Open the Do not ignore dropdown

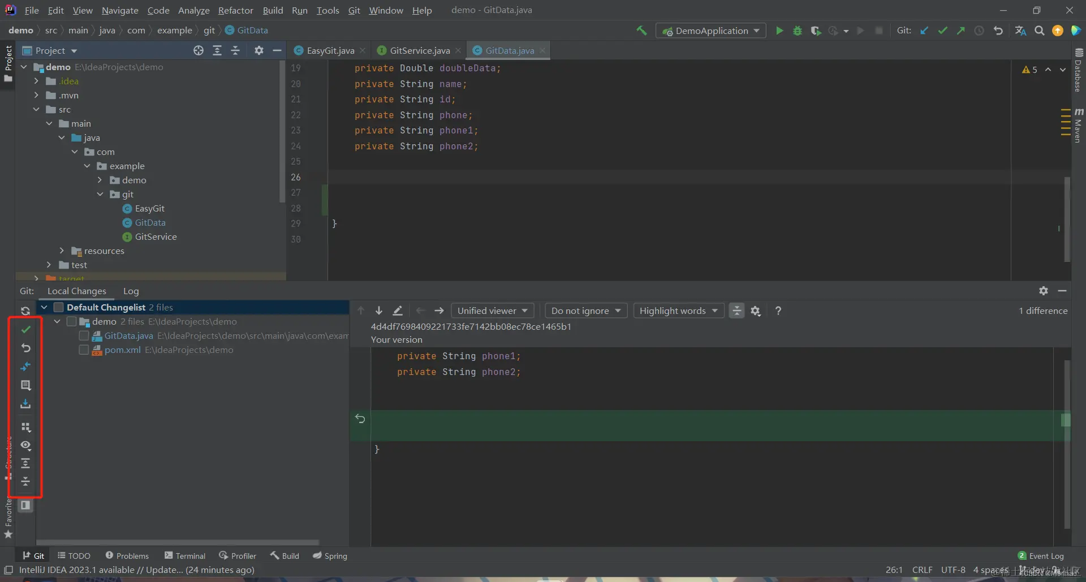(x=586, y=311)
